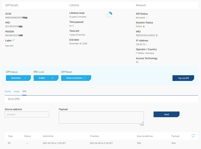Screen dimensions: 201x149
Task: Select the MT SMS table row
Action: [x=101, y=143]
